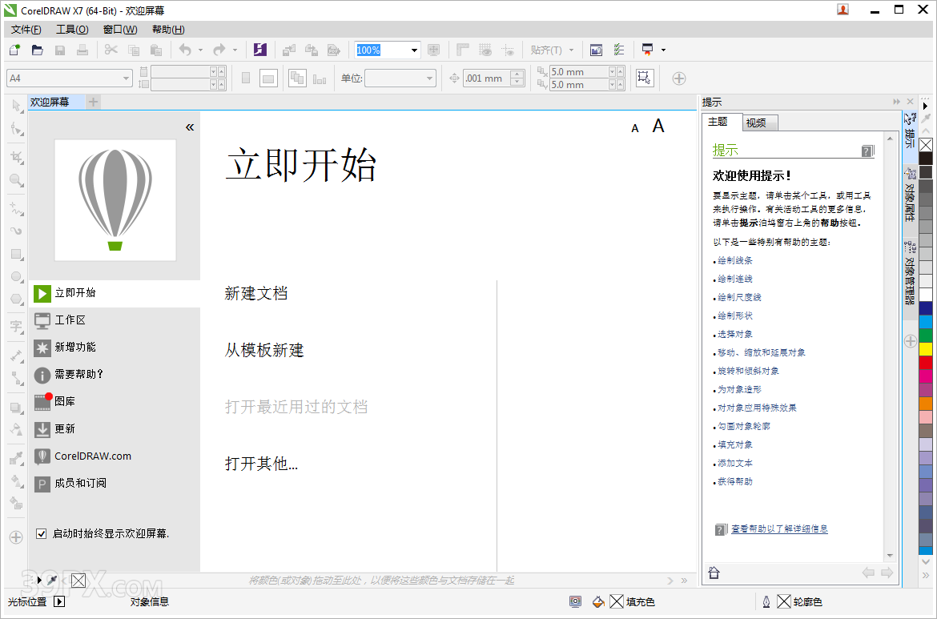Select 新增功能 in welcome sidebar
The height and width of the screenshot is (619, 937).
115,348
